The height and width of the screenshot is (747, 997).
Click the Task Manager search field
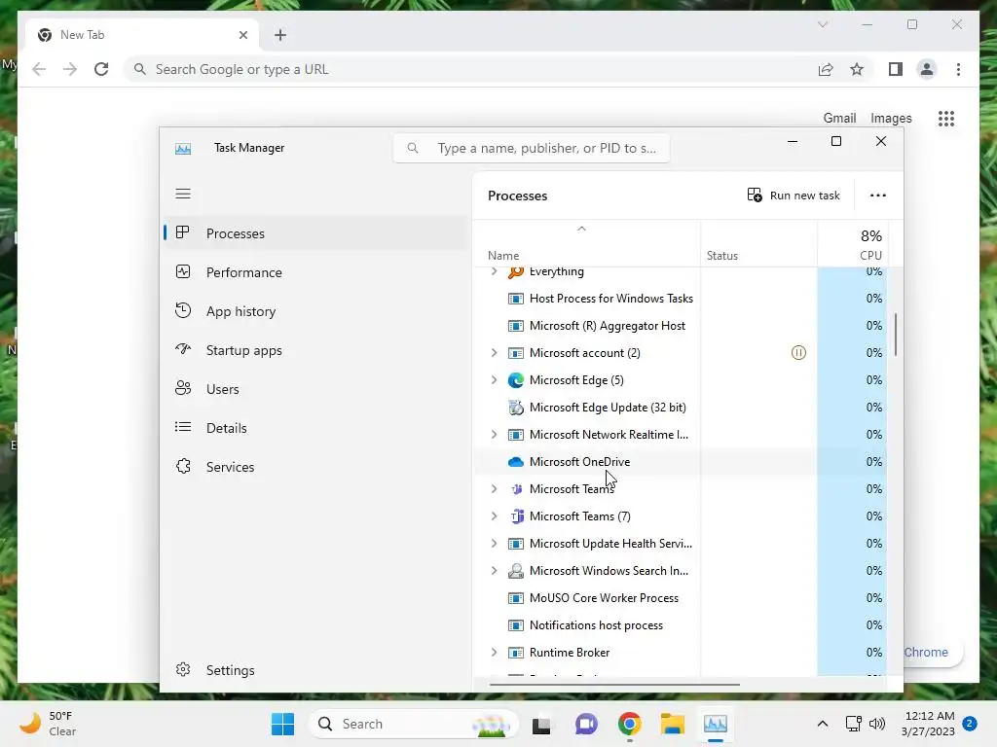531,148
